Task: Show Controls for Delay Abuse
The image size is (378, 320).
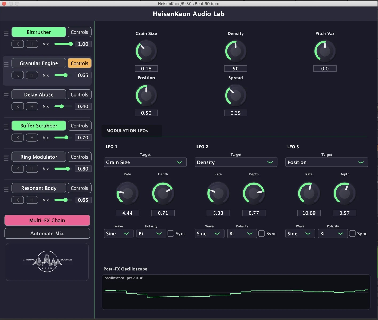Action: tap(79, 94)
